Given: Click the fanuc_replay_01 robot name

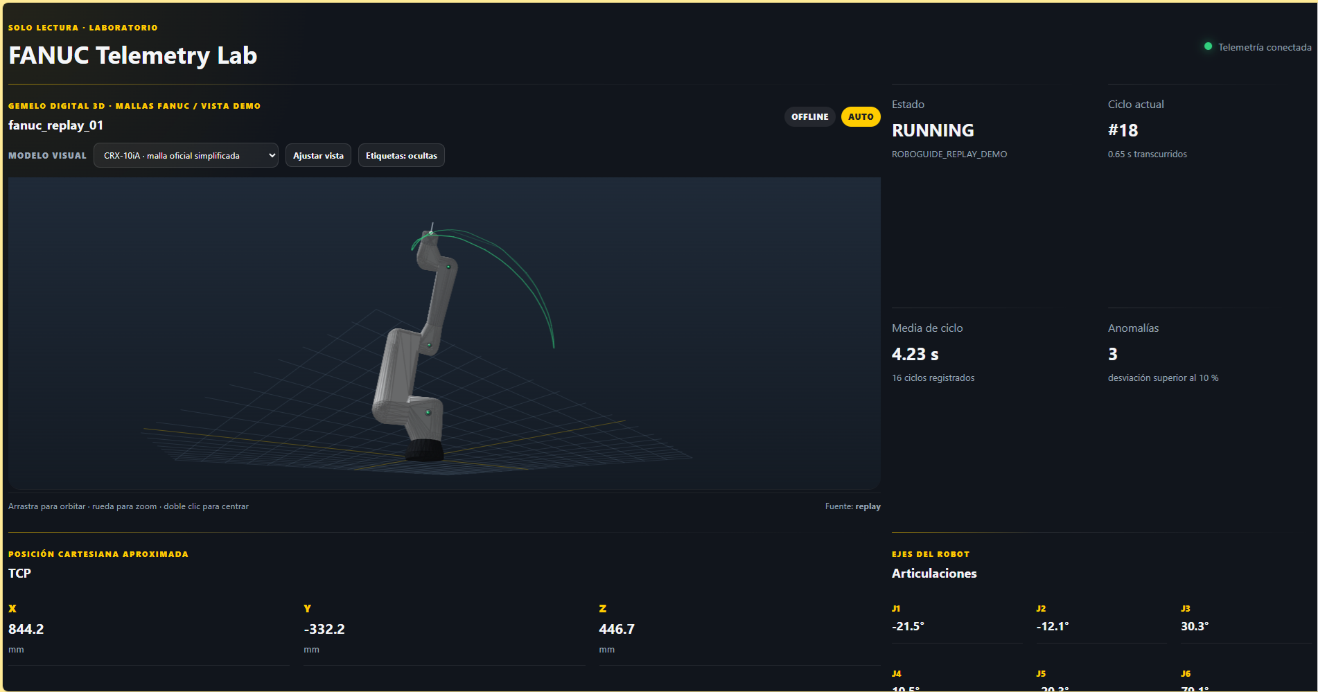Looking at the screenshot, I should 55,125.
